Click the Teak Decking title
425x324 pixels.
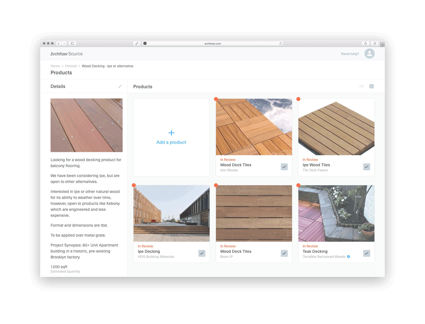(x=315, y=251)
